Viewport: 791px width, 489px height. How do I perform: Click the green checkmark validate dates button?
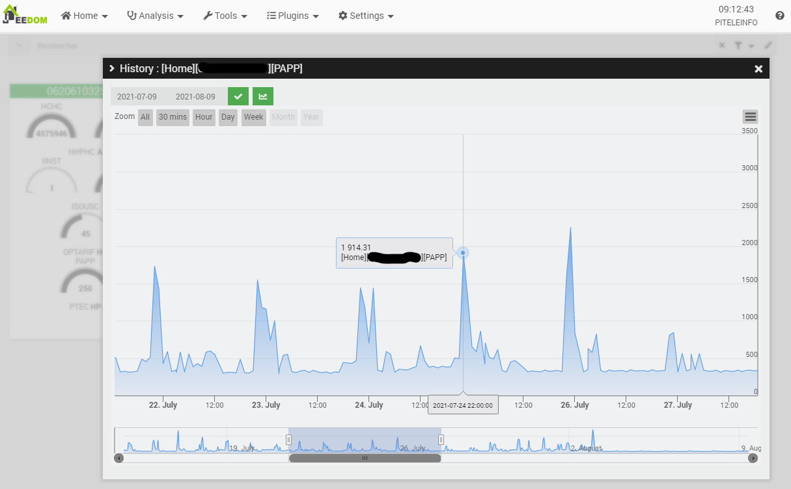click(x=238, y=96)
